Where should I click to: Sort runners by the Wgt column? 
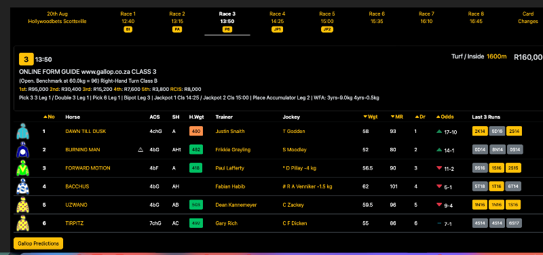pos(370,117)
